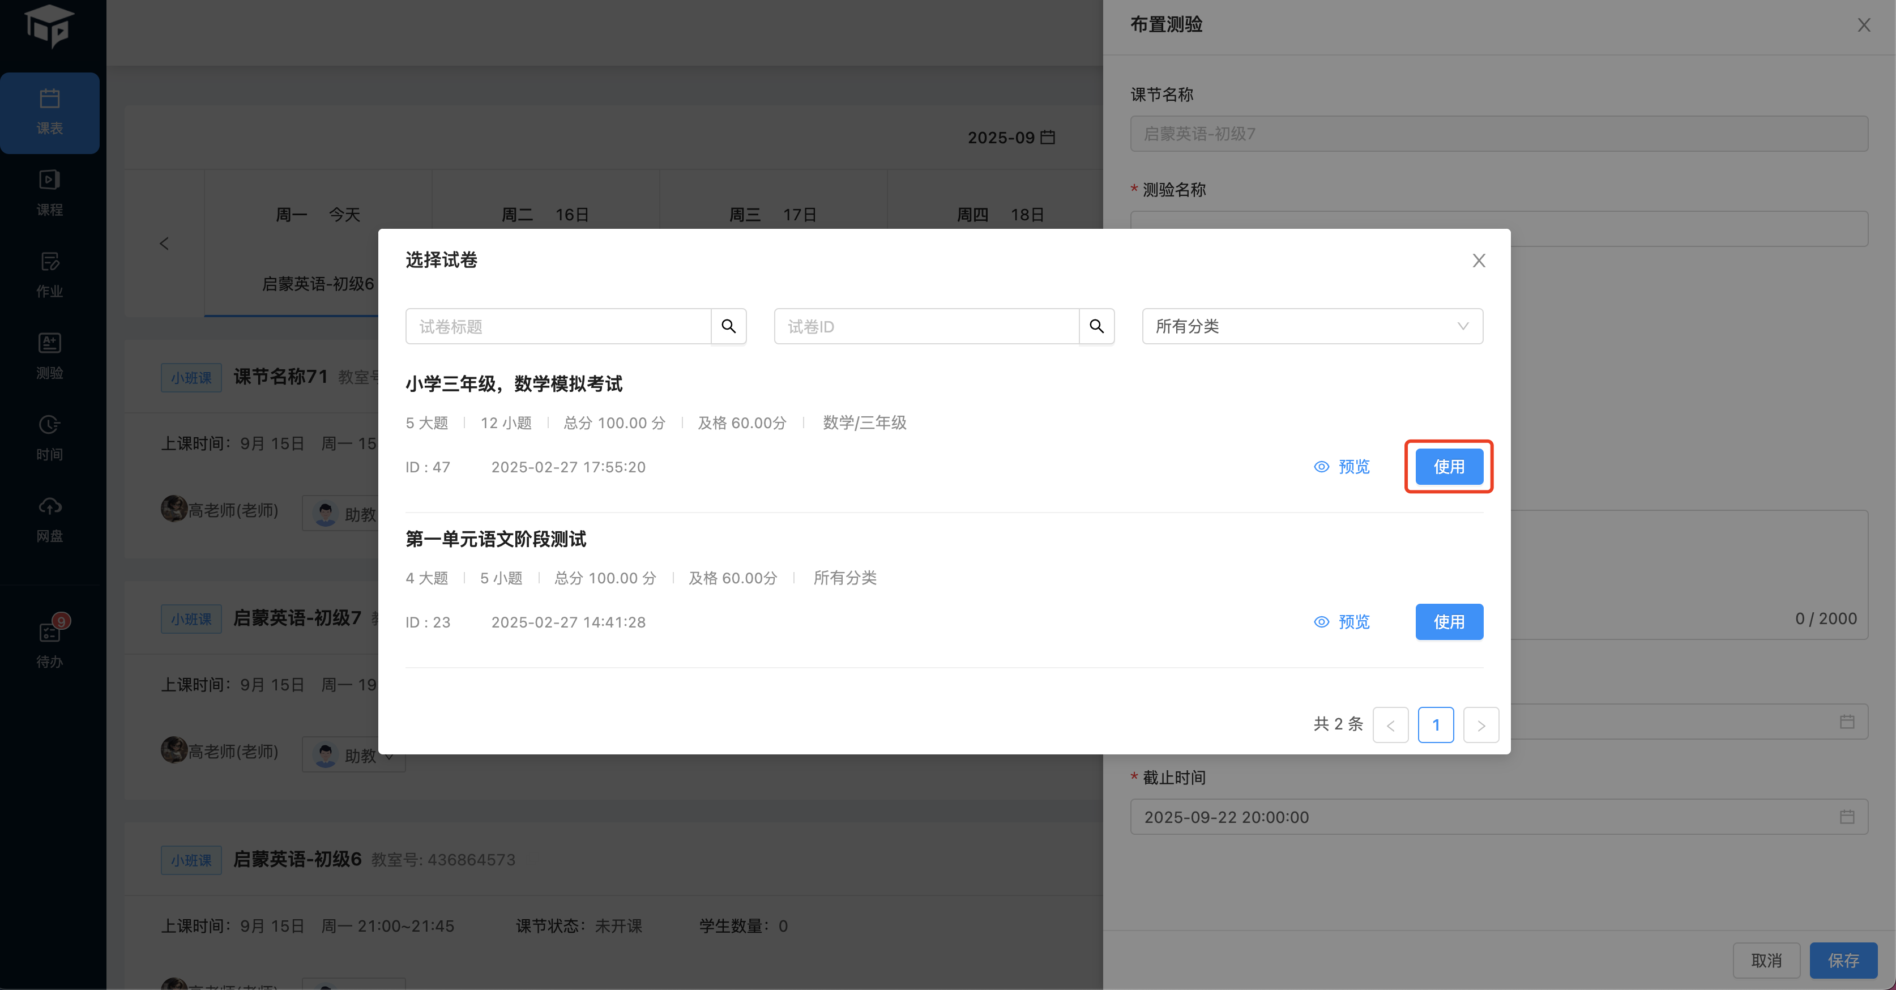Click the exam ID search magnifier icon
This screenshot has width=1896, height=990.
[1096, 326]
